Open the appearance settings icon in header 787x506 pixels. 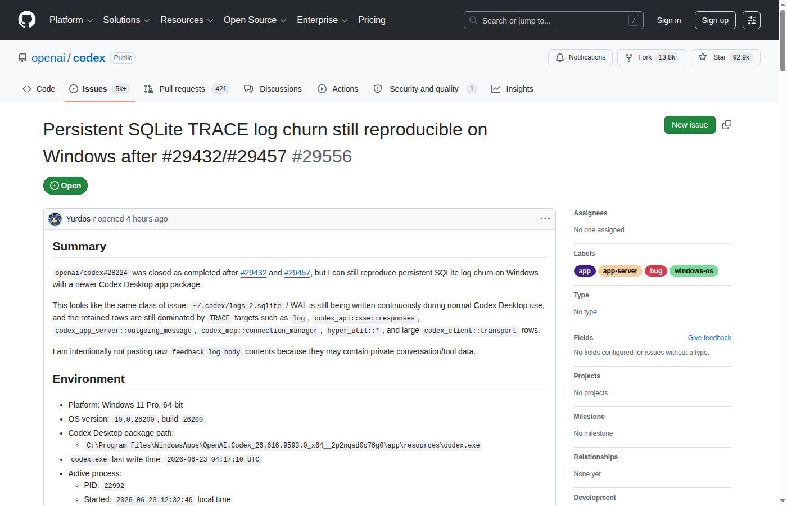(752, 20)
